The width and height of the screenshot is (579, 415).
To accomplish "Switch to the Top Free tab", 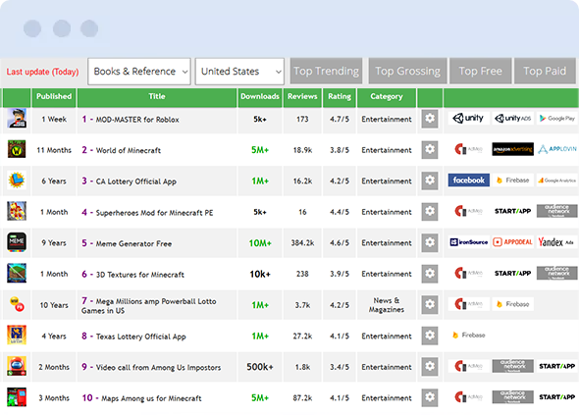I will click(x=481, y=71).
